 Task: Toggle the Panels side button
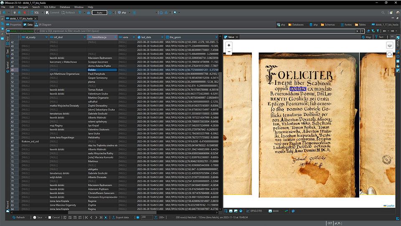tap(398, 42)
